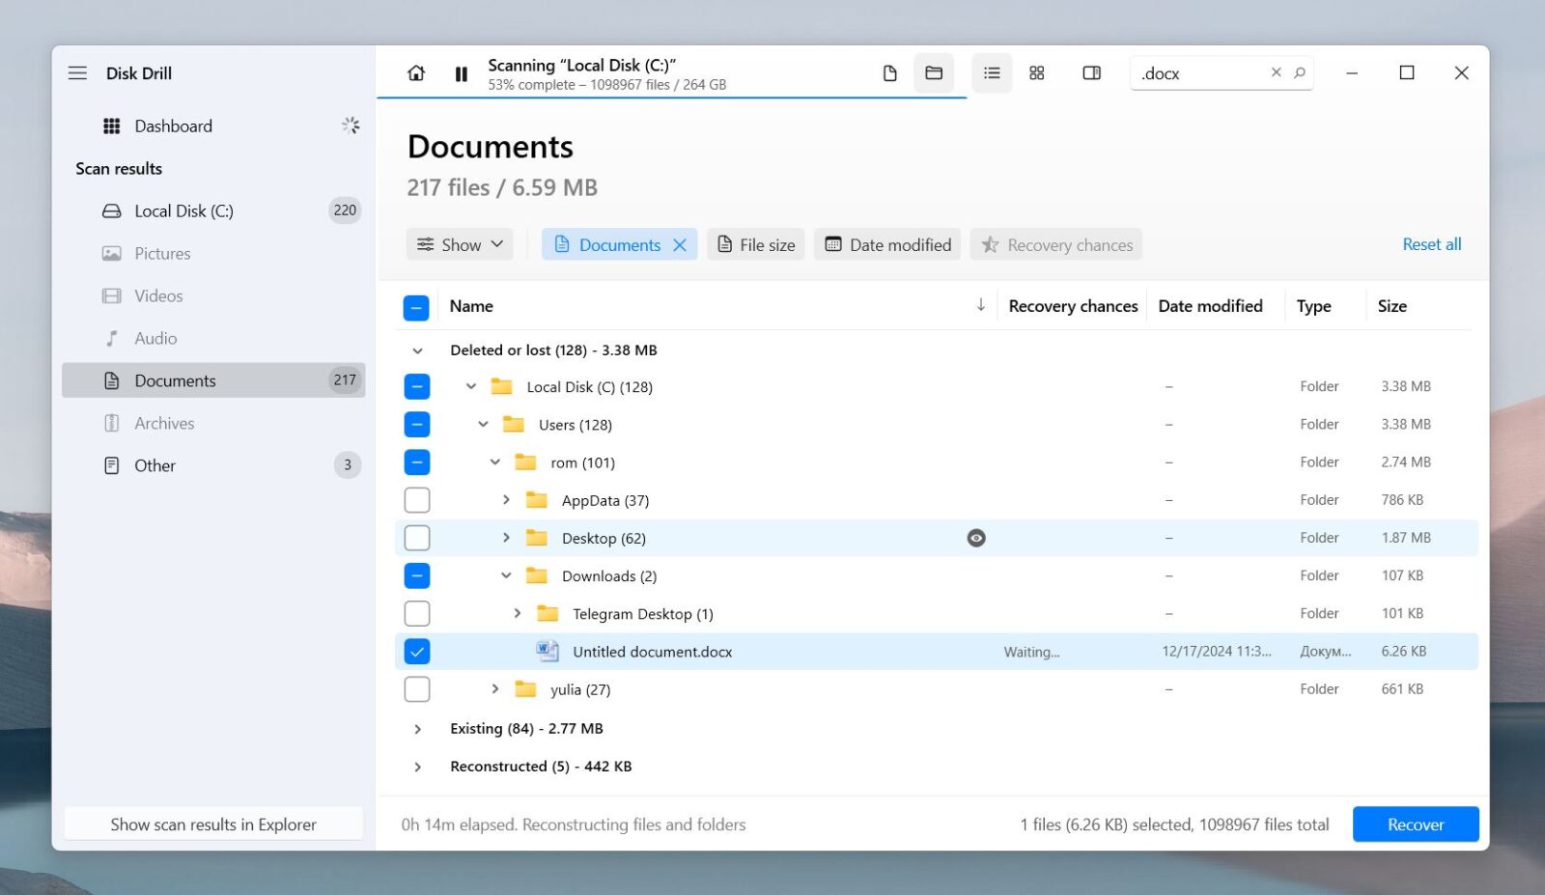Open the Videos scan results section
1545x895 pixels.
[x=157, y=295]
